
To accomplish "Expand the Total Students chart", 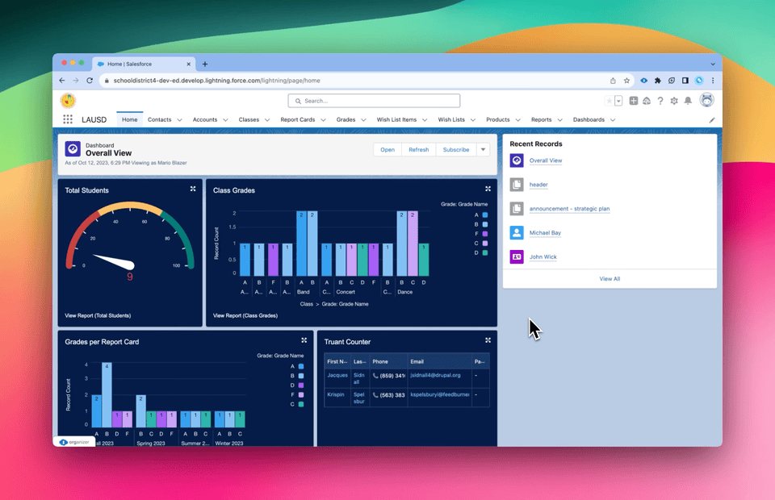I will (193, 189).
